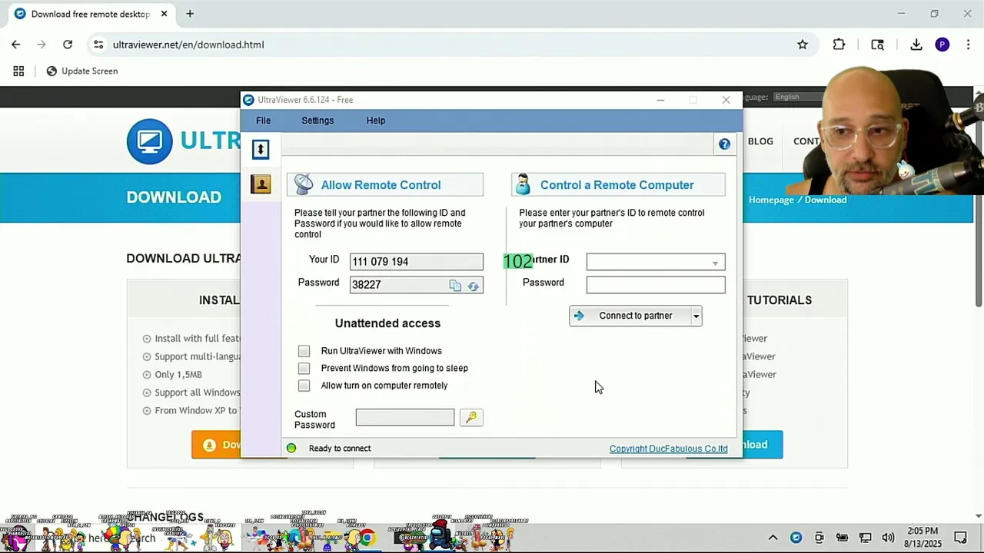Close the Download free remote desktop tab
This screenshot has width=984, height=553.
pos(164,14)
